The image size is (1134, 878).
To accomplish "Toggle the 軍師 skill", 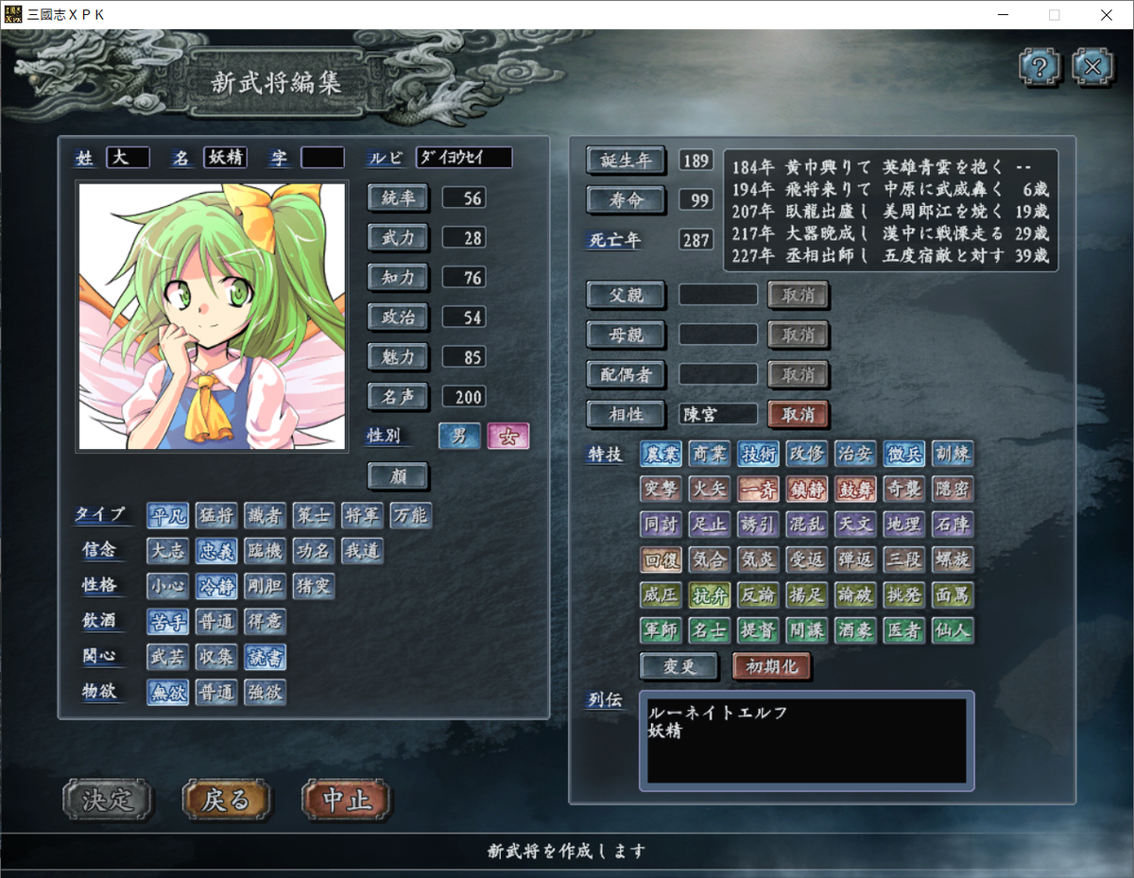I will point(661,630).
